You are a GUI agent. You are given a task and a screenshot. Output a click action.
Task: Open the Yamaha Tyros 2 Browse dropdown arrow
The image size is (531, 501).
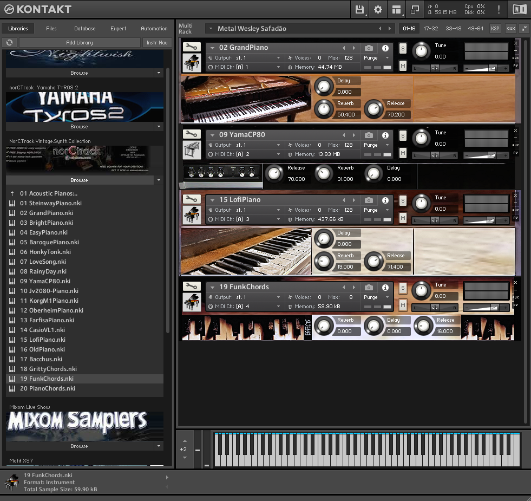[159, 126]
